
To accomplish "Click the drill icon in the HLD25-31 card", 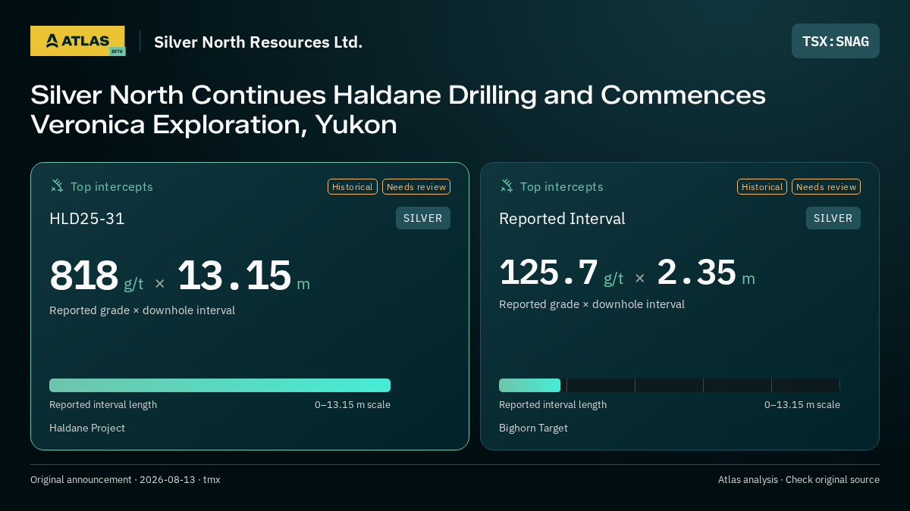I will [57, 185].
